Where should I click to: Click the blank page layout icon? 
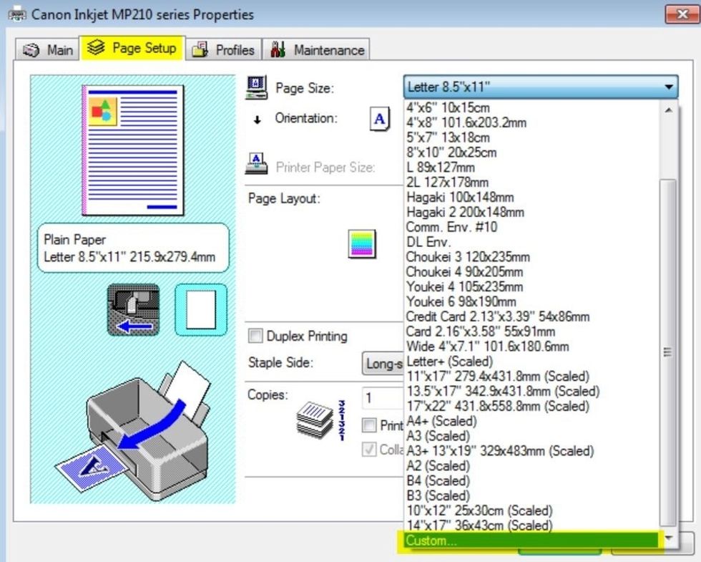click(200, 309)
